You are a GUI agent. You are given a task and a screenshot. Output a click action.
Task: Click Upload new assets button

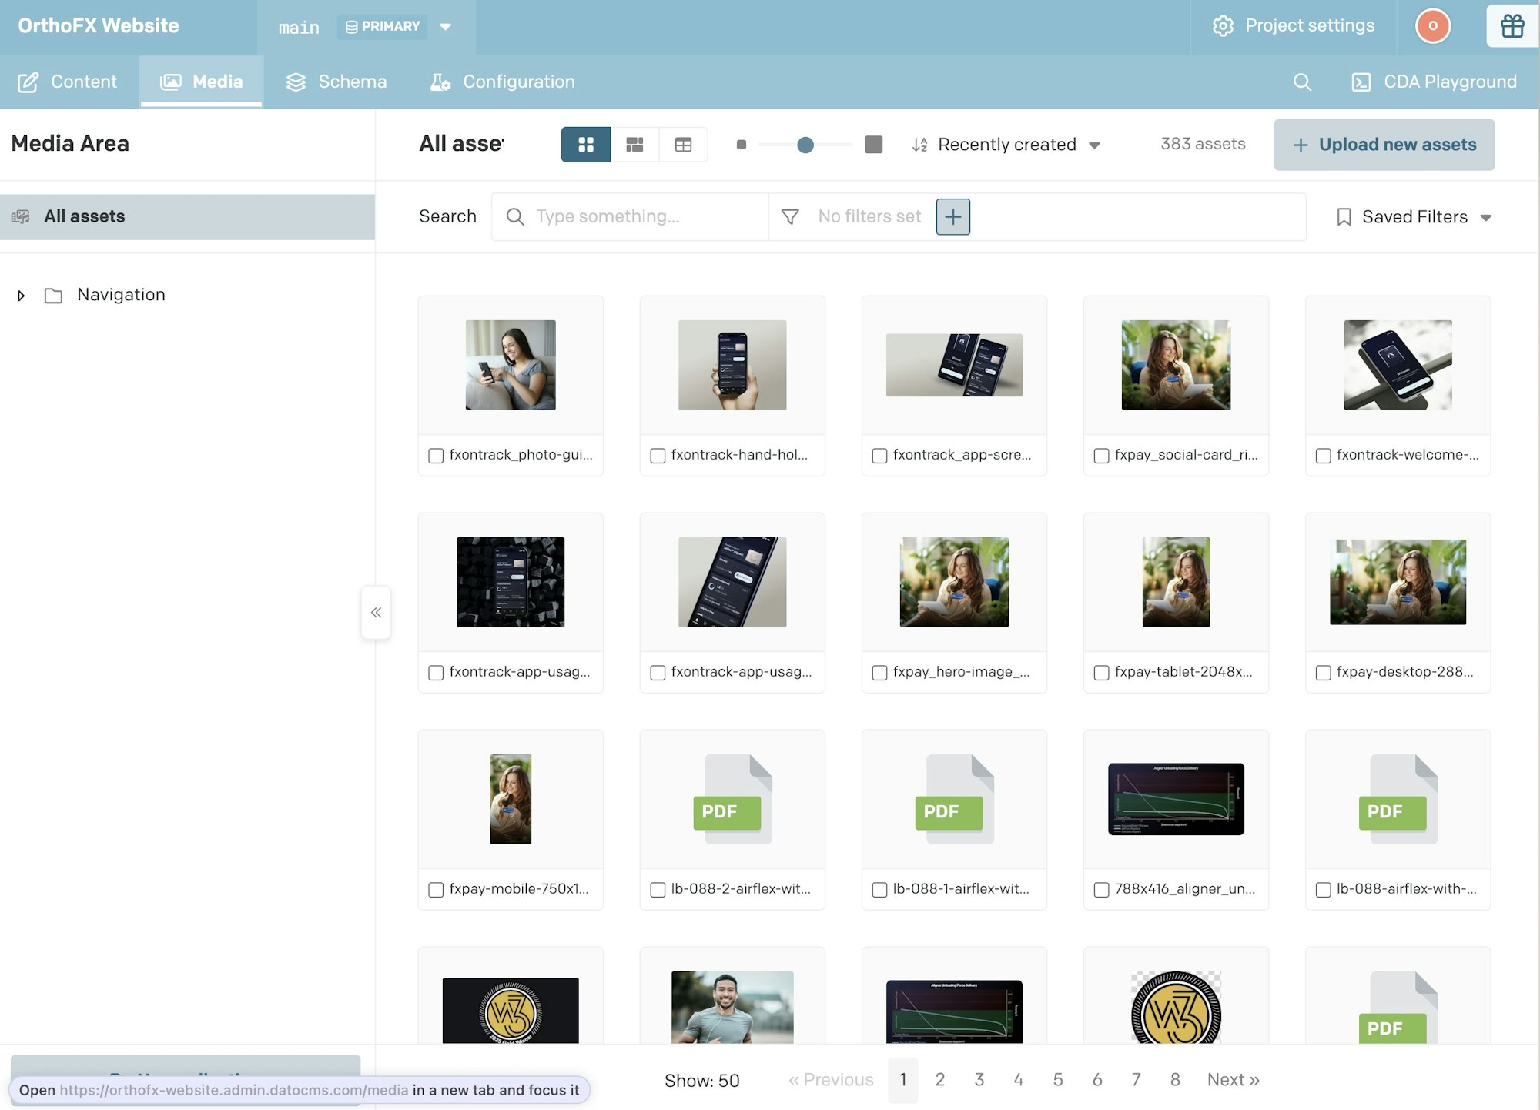(x=1384, y=145)
